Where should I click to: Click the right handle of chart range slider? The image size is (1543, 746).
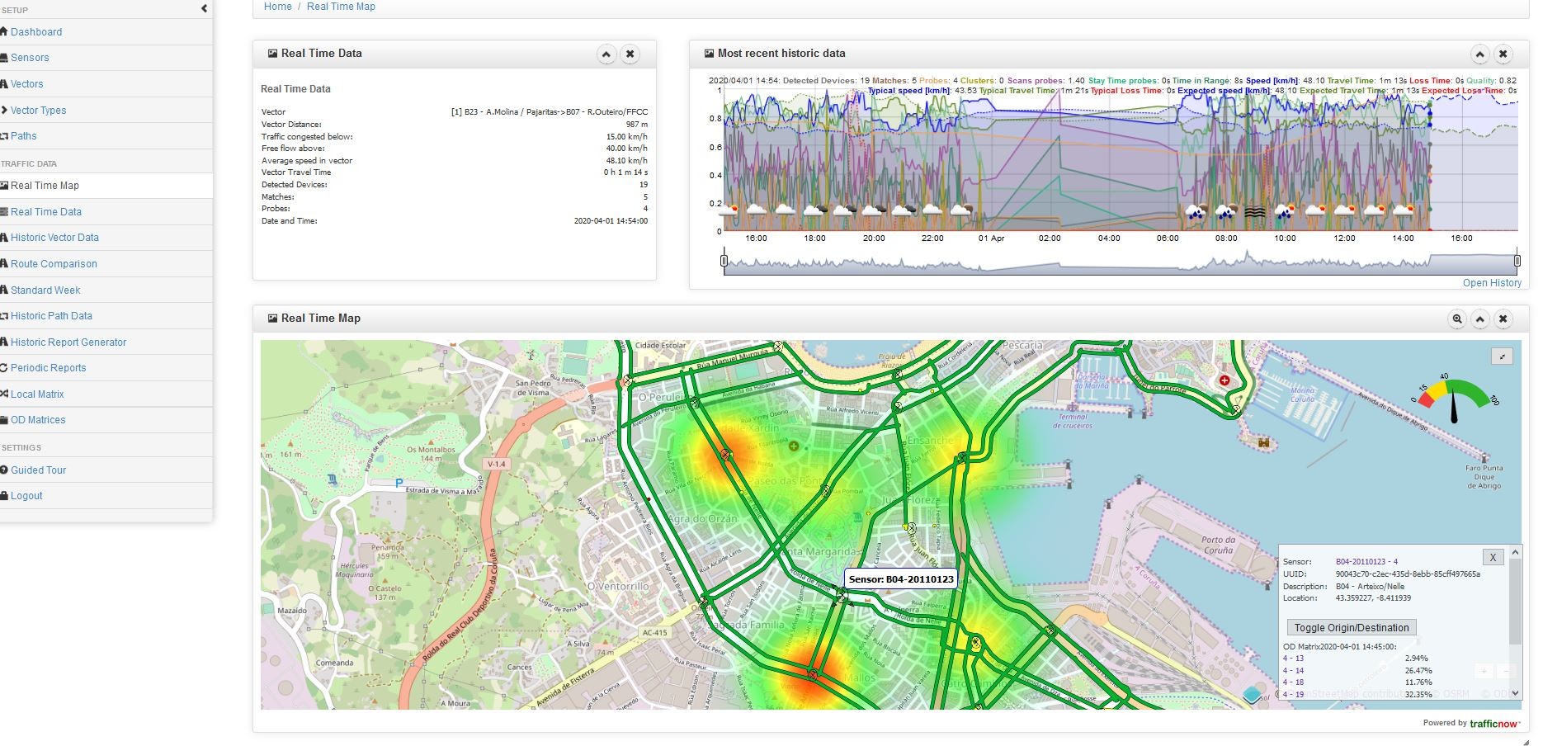[x=1517, y=262]
